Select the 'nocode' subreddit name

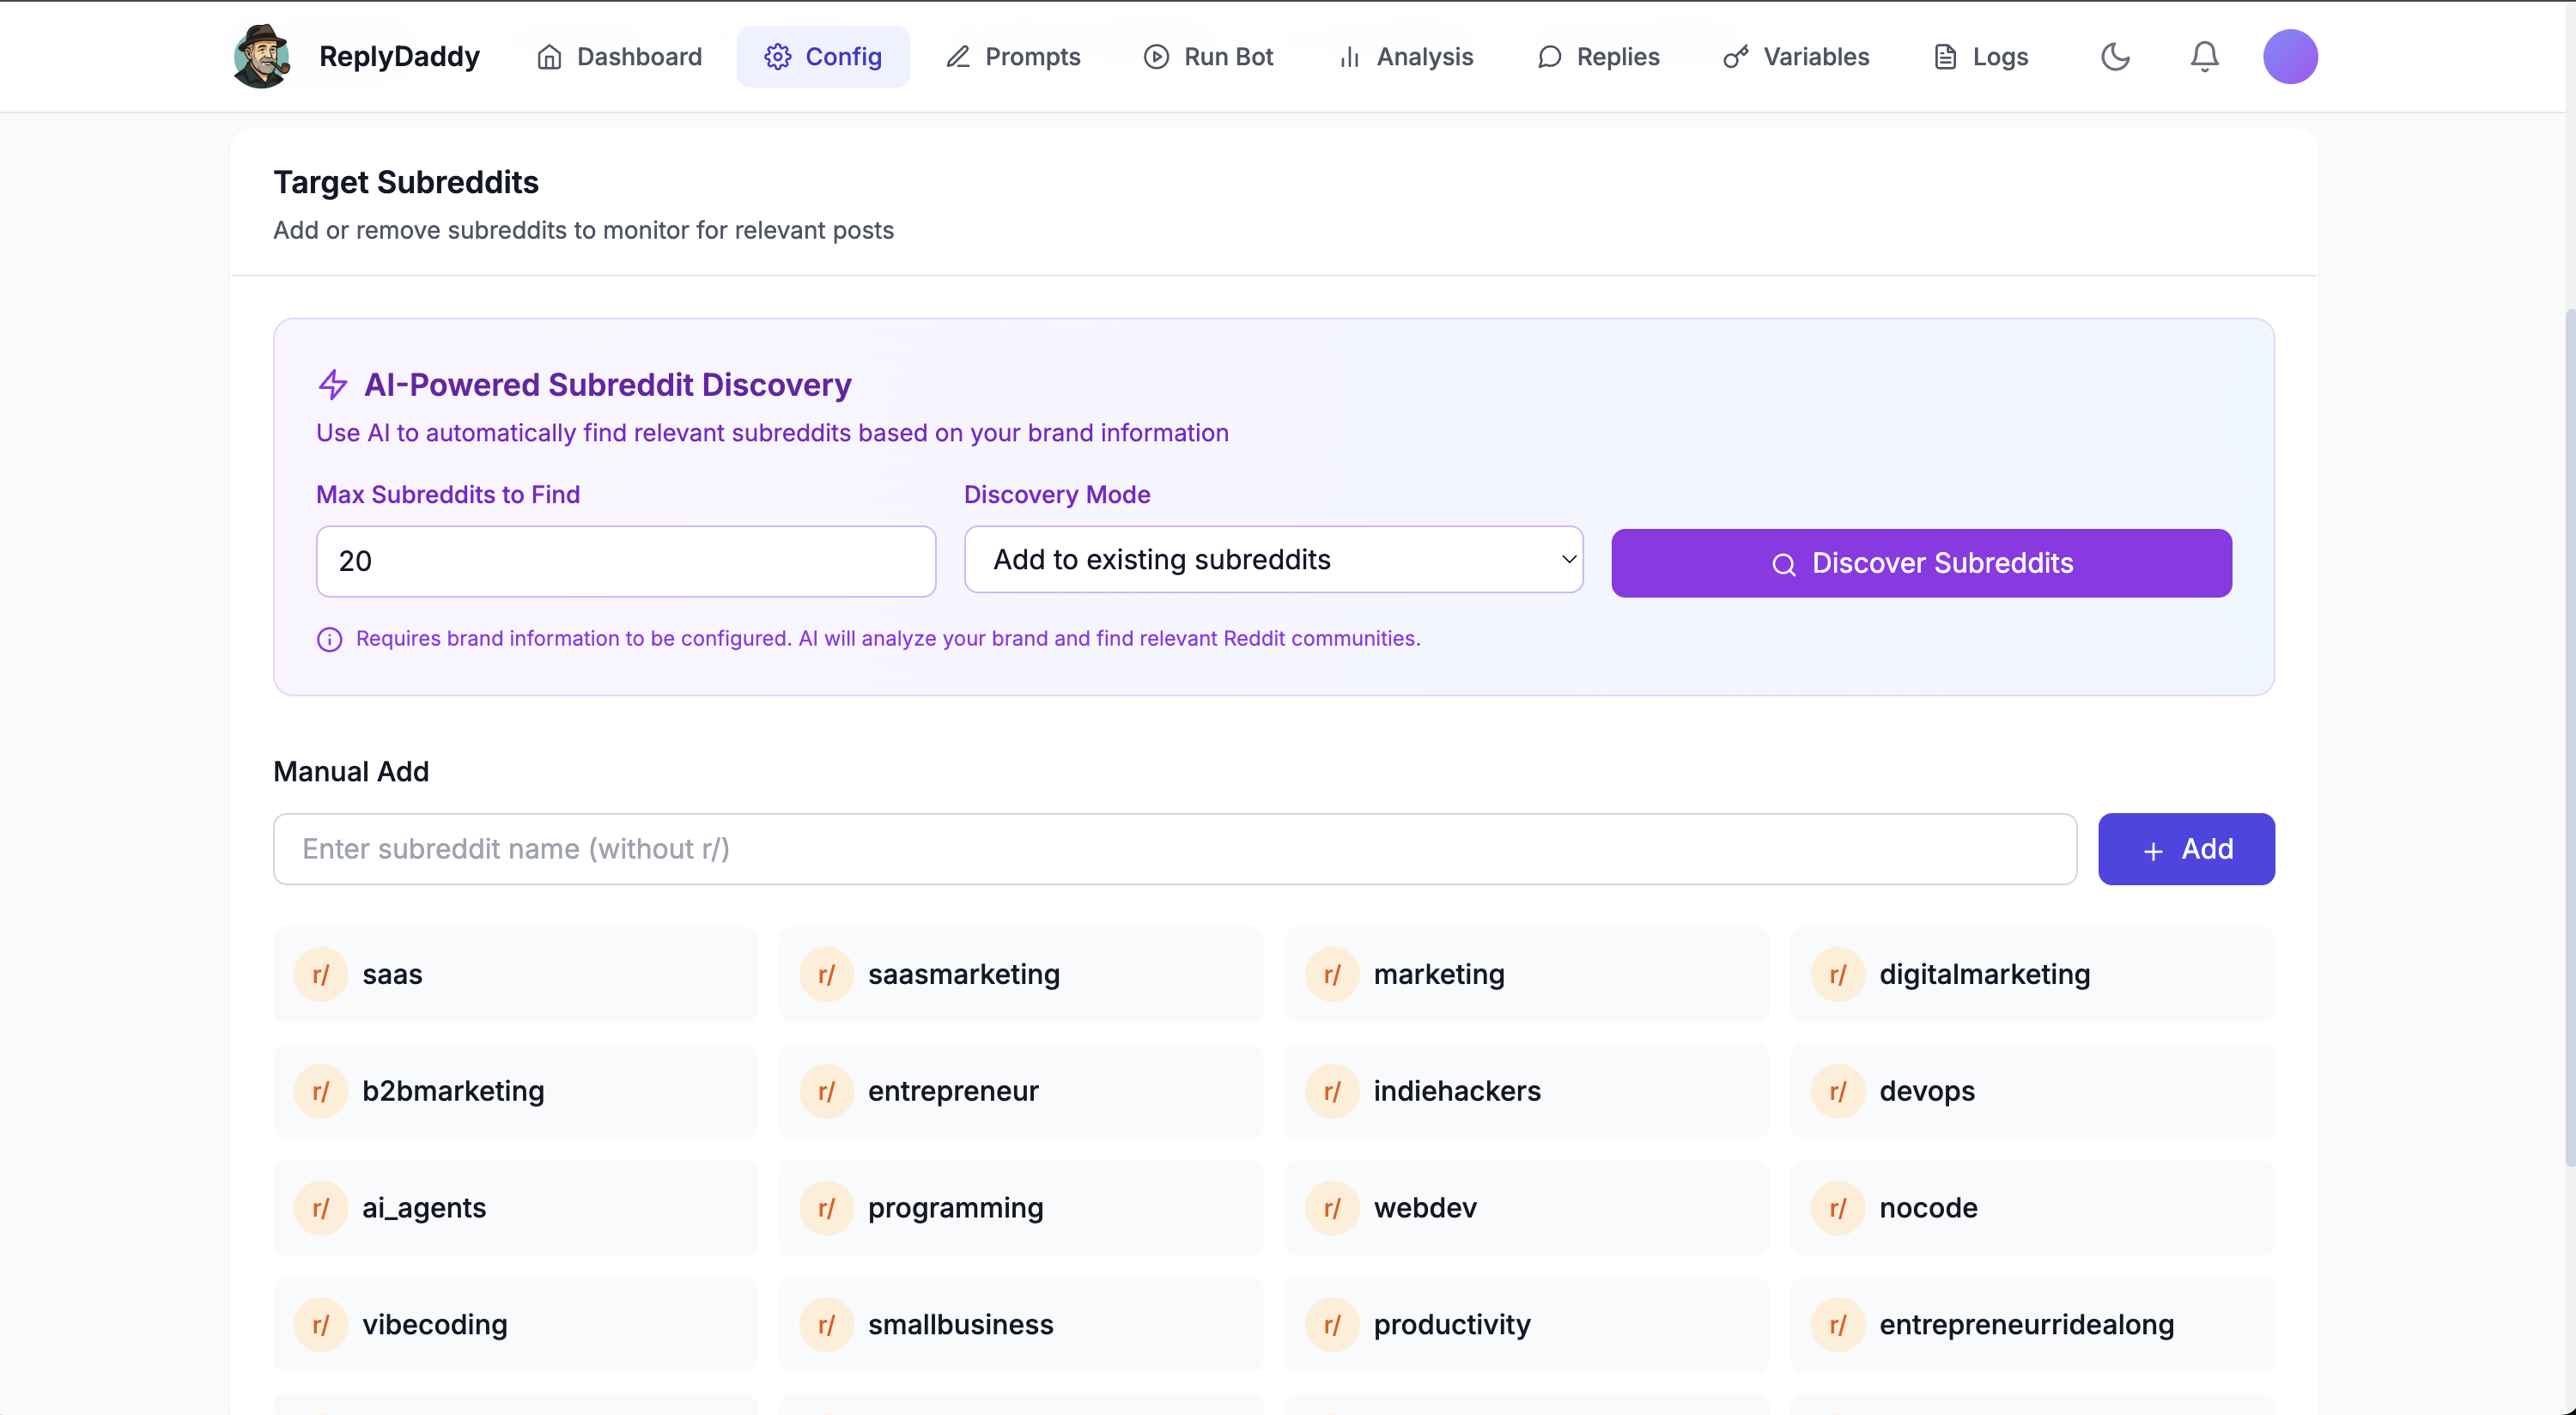[1928, 1209]
